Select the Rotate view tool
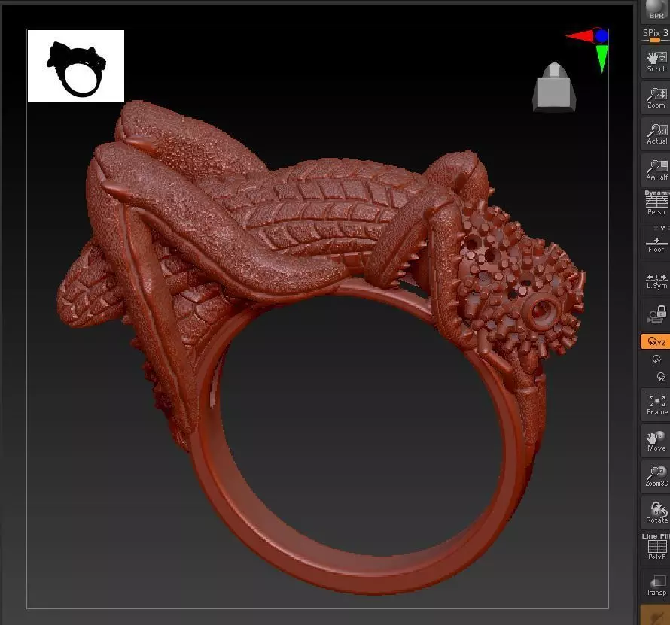Image resolution: width=670 pixels, height=625 pixels. coord(656,513)
